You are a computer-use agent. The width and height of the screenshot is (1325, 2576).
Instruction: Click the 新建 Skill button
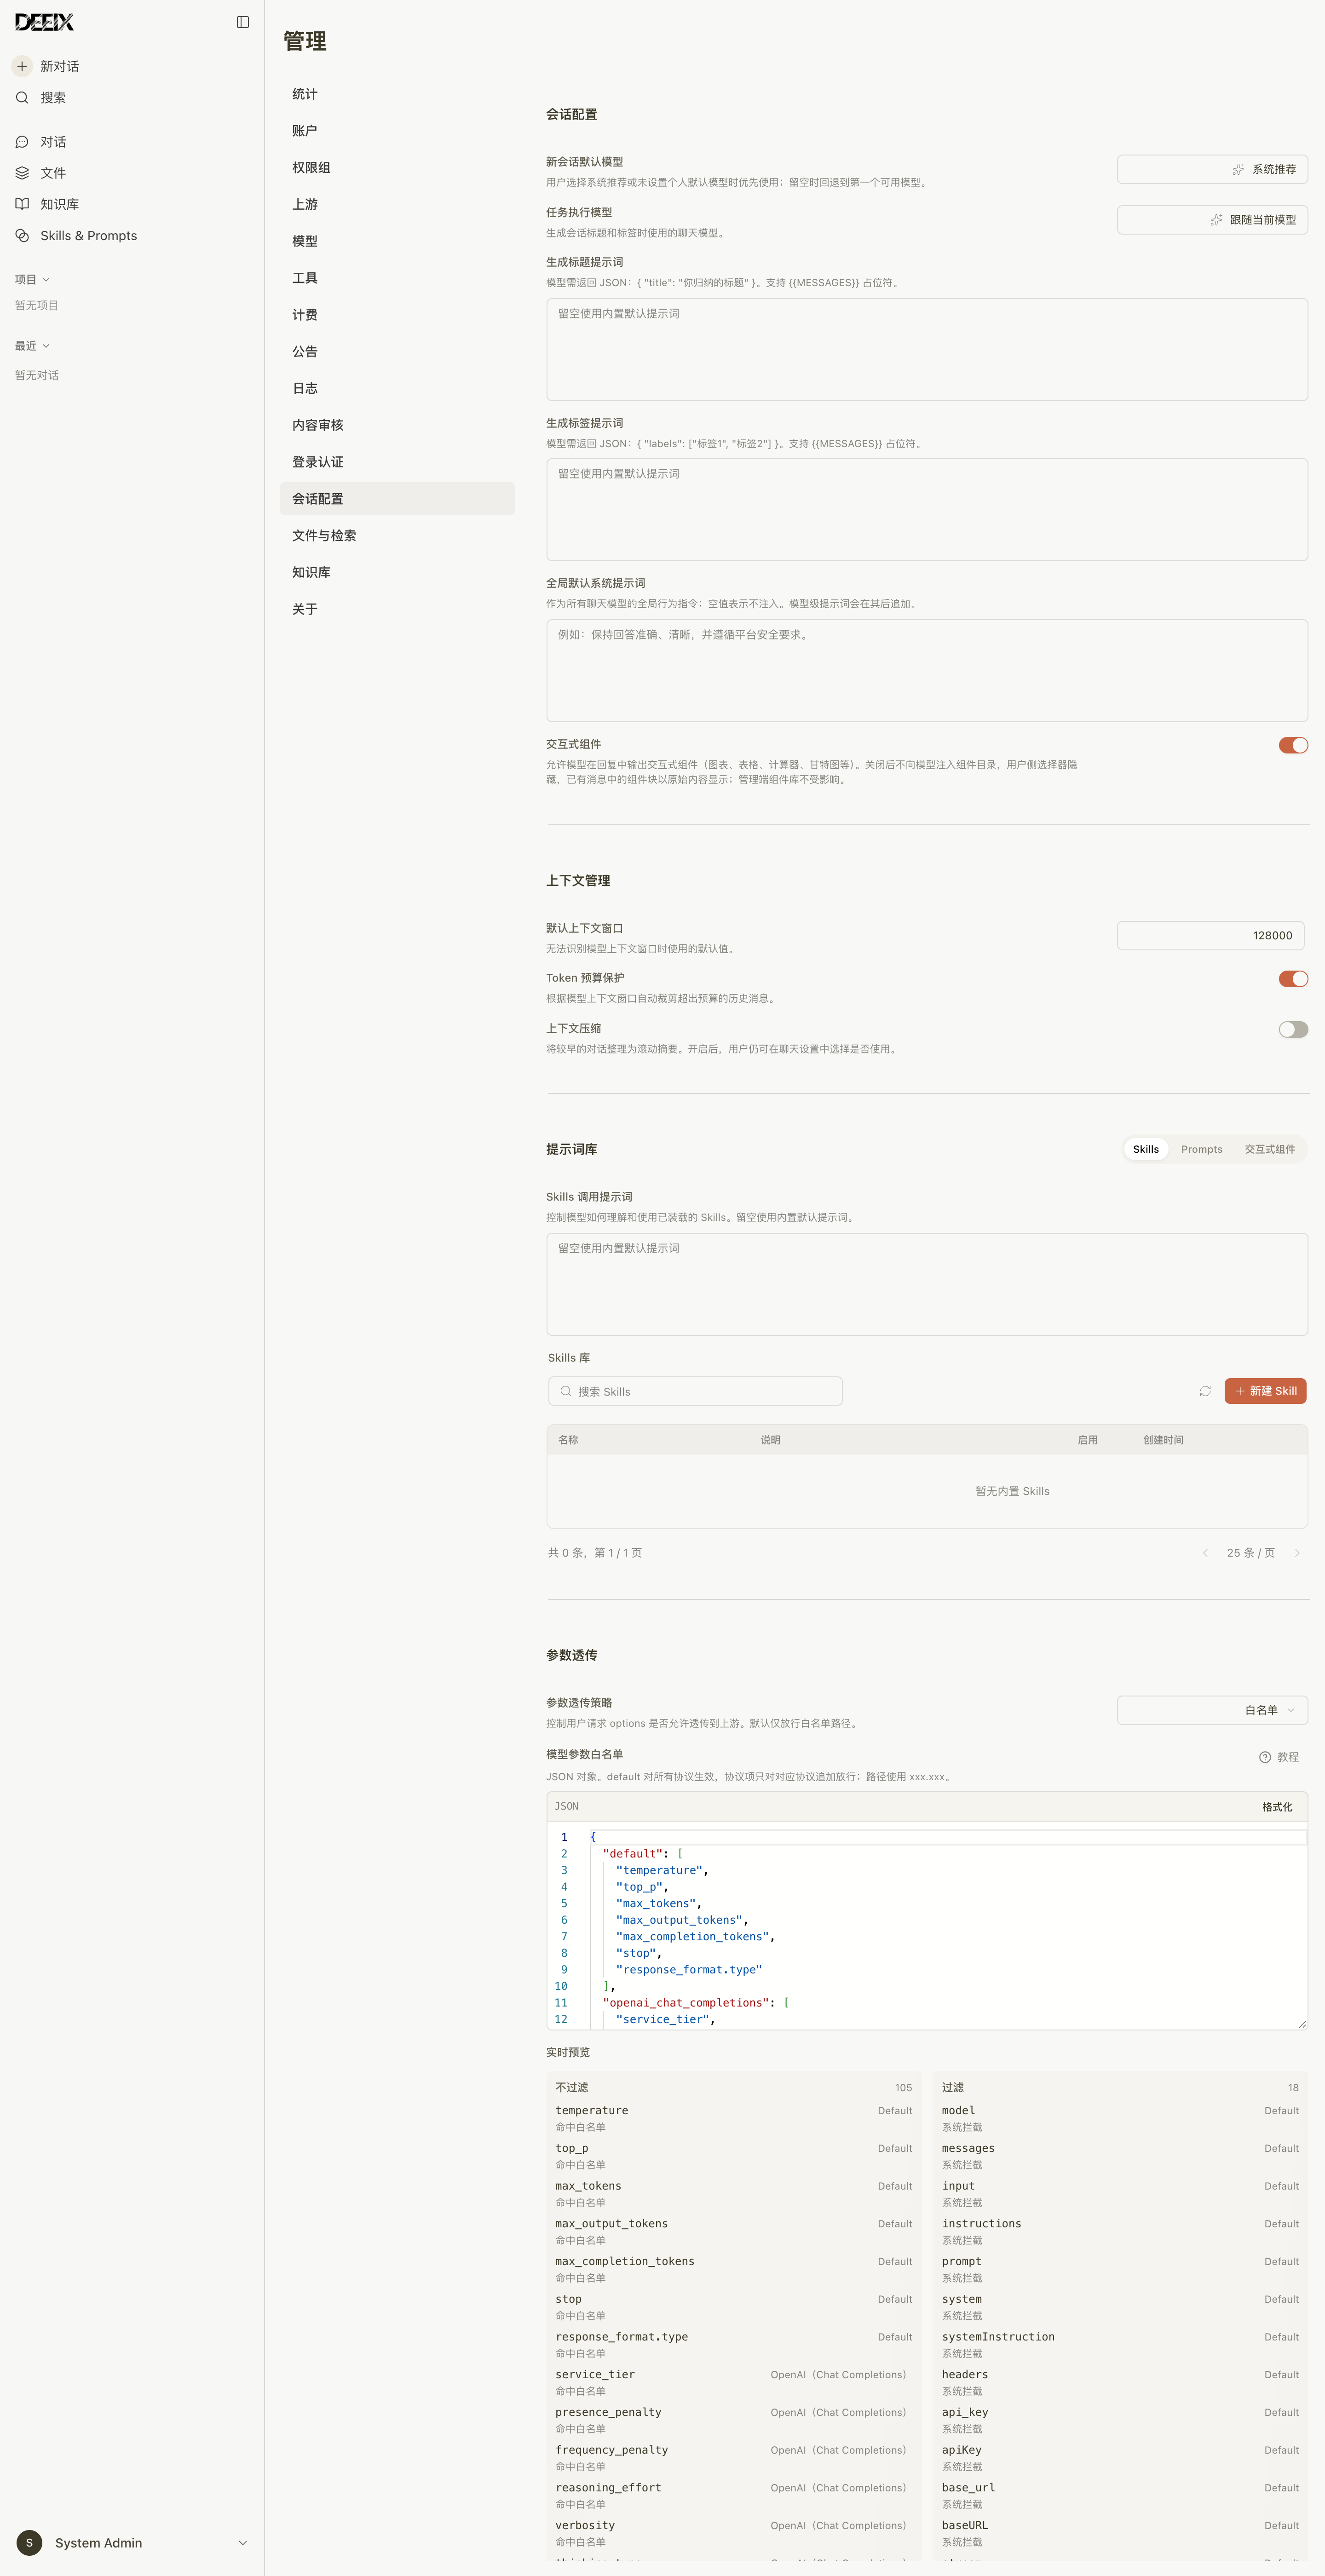(1265, 1391)
